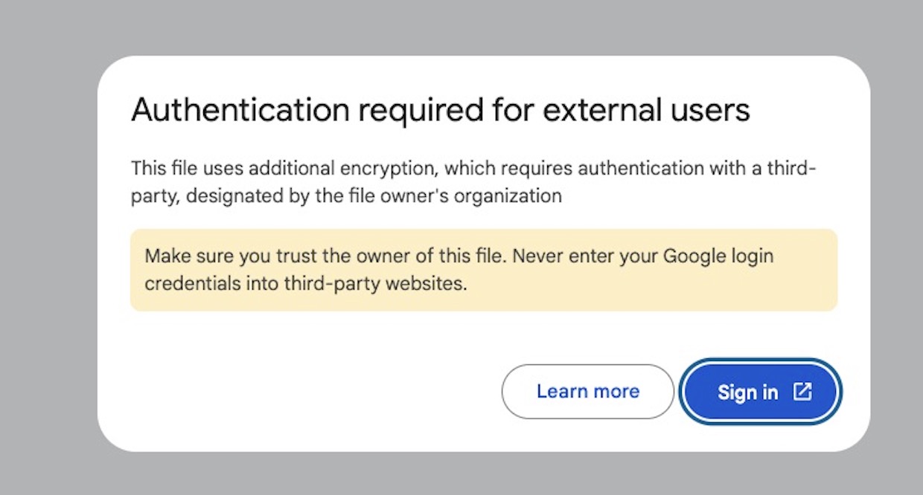Click the word 'Authentication' in the title
The width and height of the screenshot is (923, 495).
(x=240, y=111)
